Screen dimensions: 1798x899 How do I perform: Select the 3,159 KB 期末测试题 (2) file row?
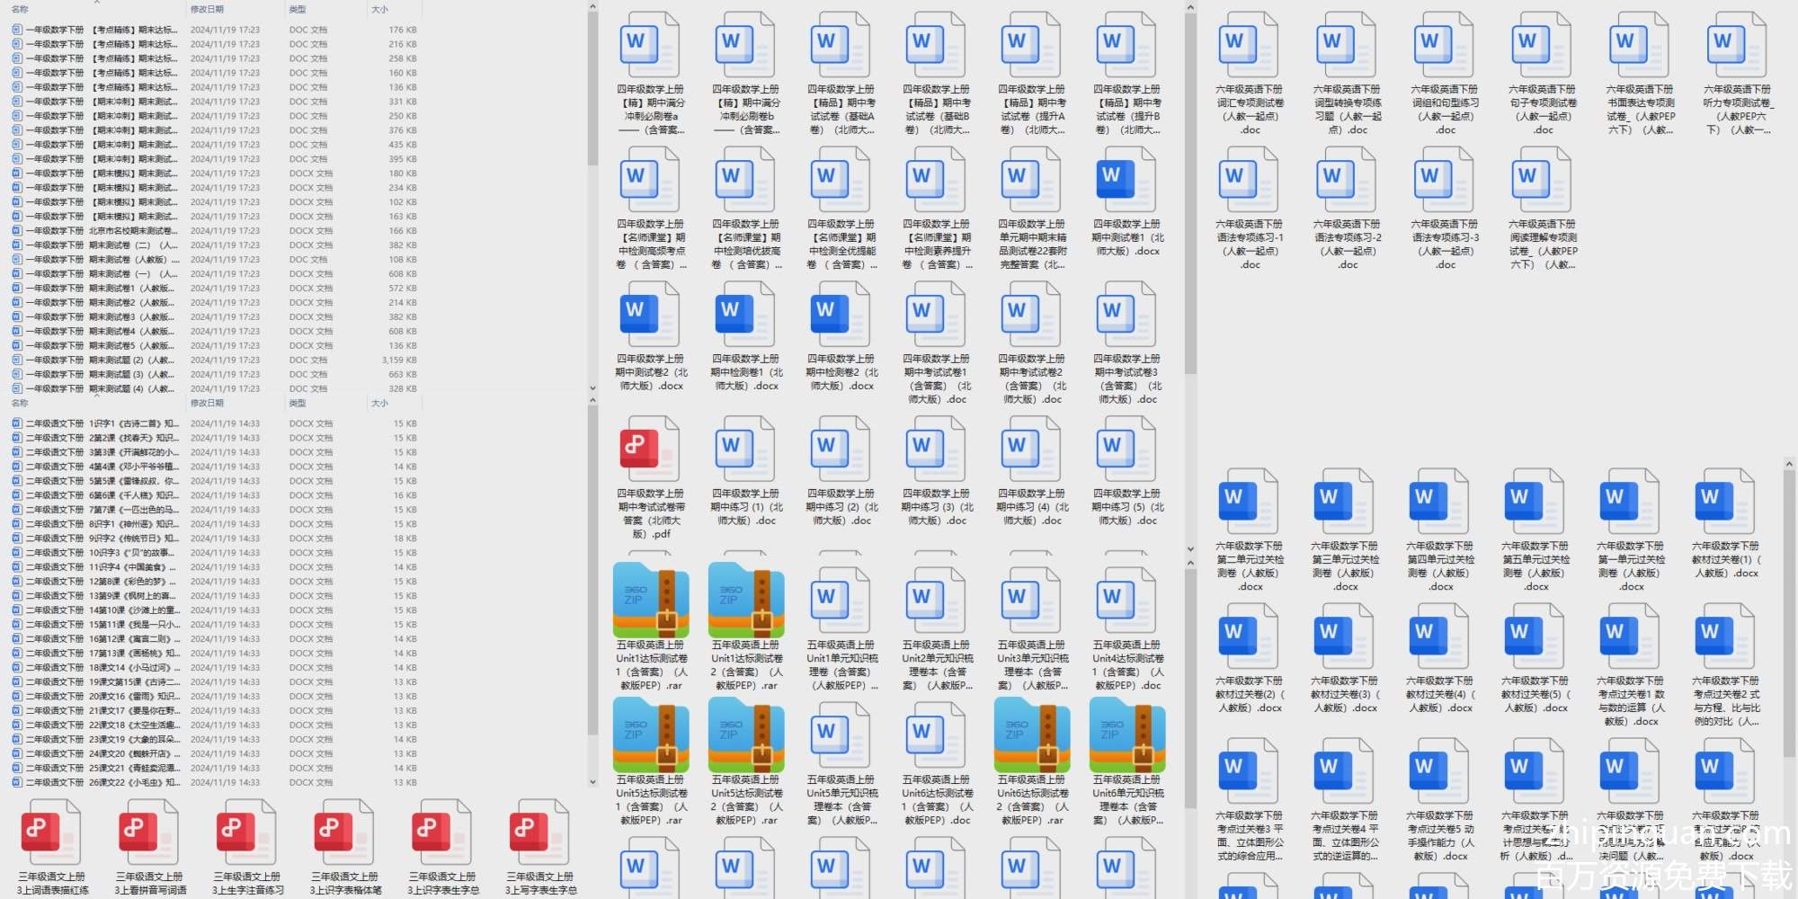point(99,360)
